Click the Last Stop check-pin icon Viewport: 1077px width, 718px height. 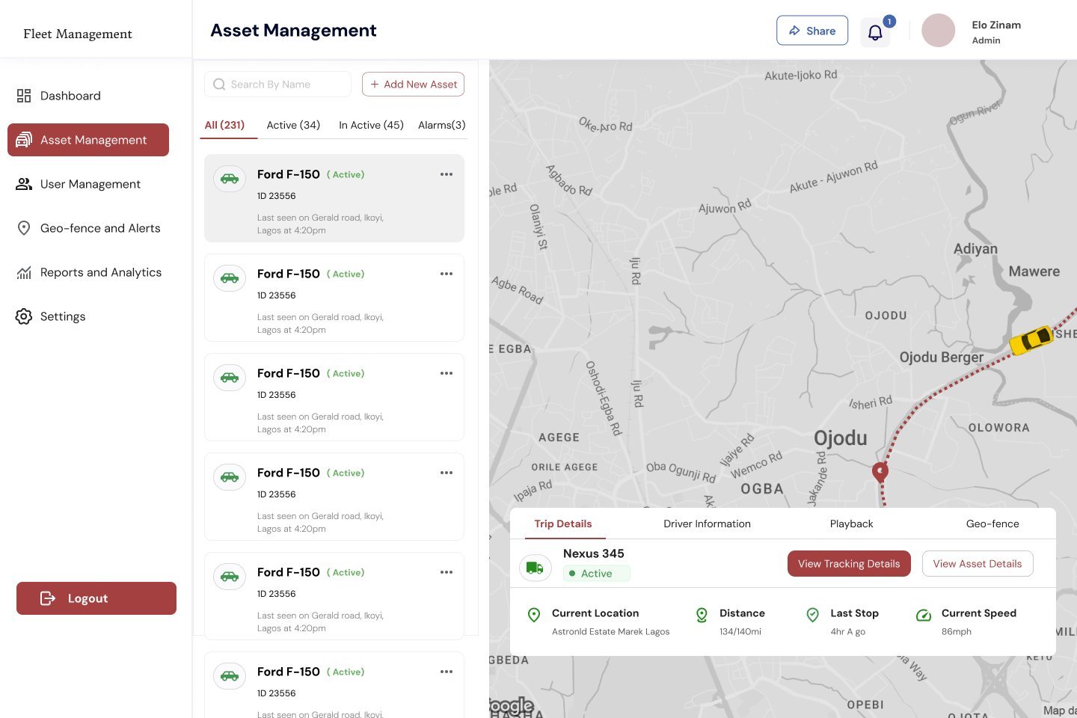pyautogui.click(x=813, y=615)
